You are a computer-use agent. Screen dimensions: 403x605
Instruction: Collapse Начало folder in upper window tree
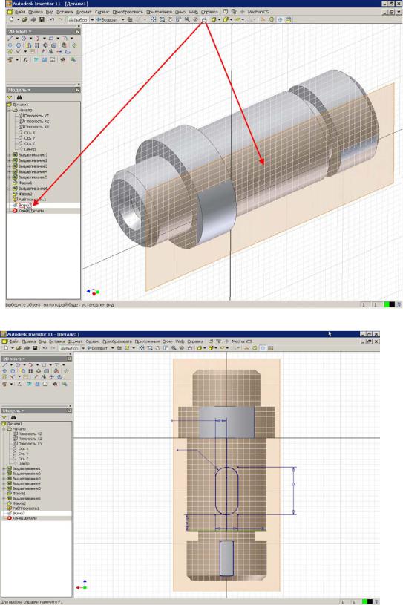pyautogui.click(x=9, y=110)
